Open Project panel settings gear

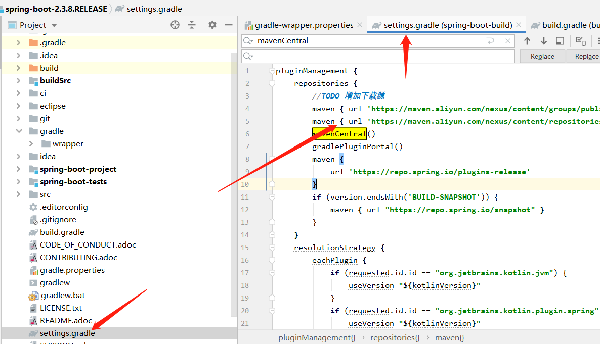[x=212, y=25]
